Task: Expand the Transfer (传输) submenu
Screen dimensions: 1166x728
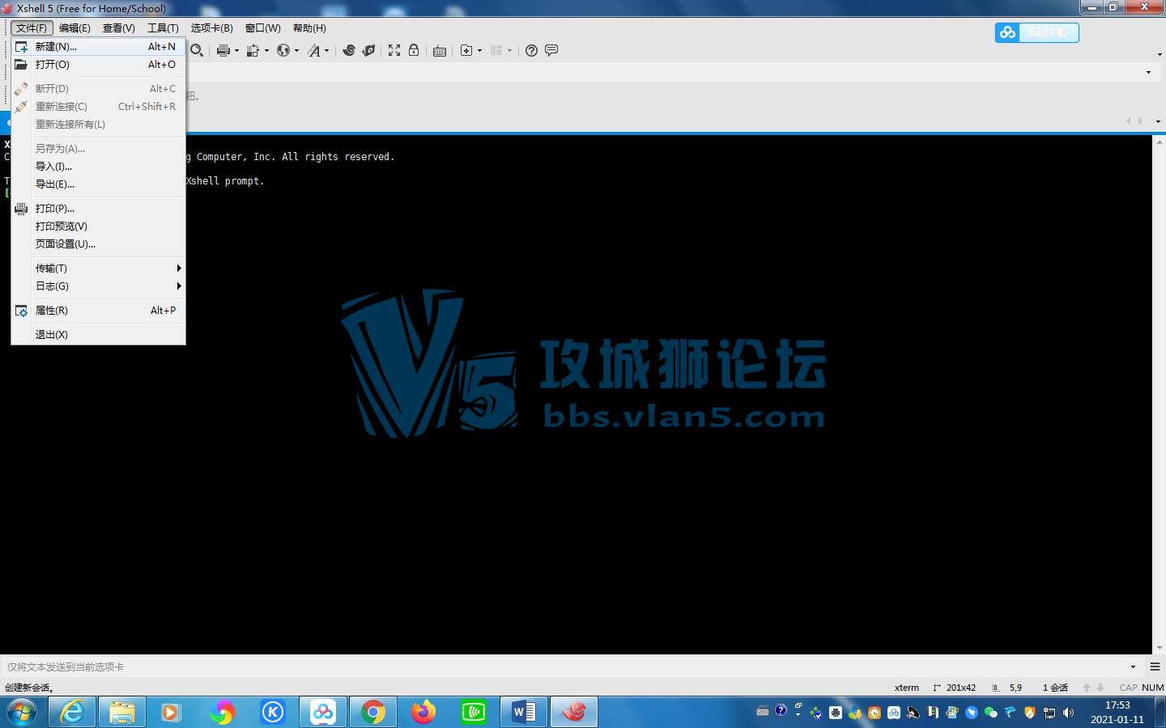Action: coord(98,269)
